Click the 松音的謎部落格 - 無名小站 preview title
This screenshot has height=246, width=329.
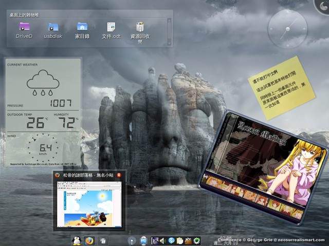(88, 175)
